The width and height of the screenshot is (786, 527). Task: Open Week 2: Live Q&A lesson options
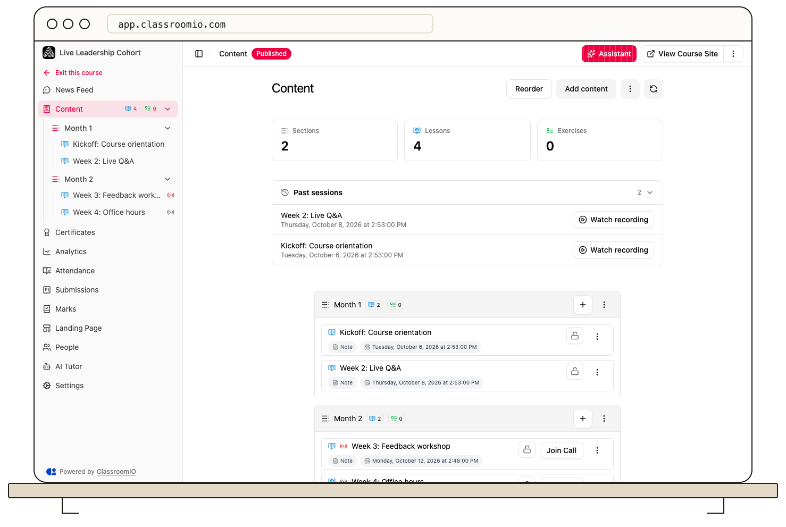(597, 372)
